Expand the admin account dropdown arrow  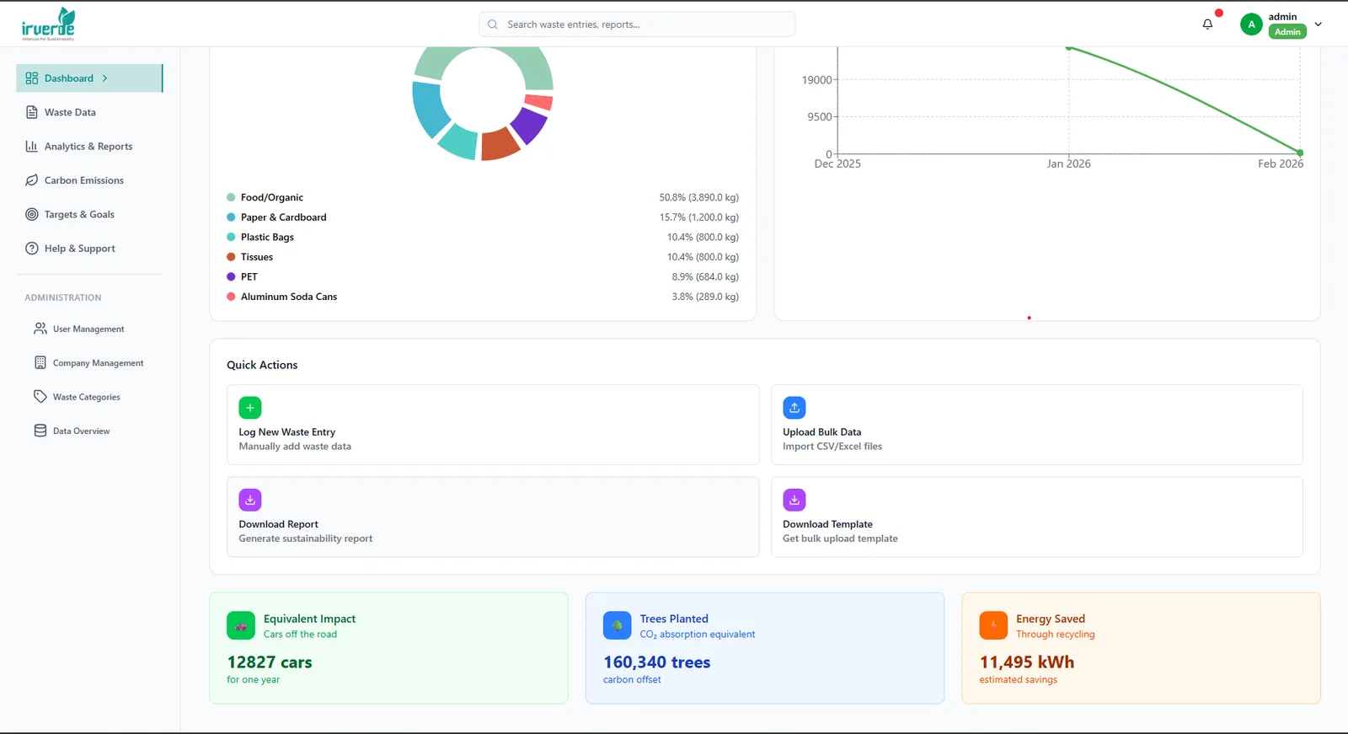[1319, 24]
